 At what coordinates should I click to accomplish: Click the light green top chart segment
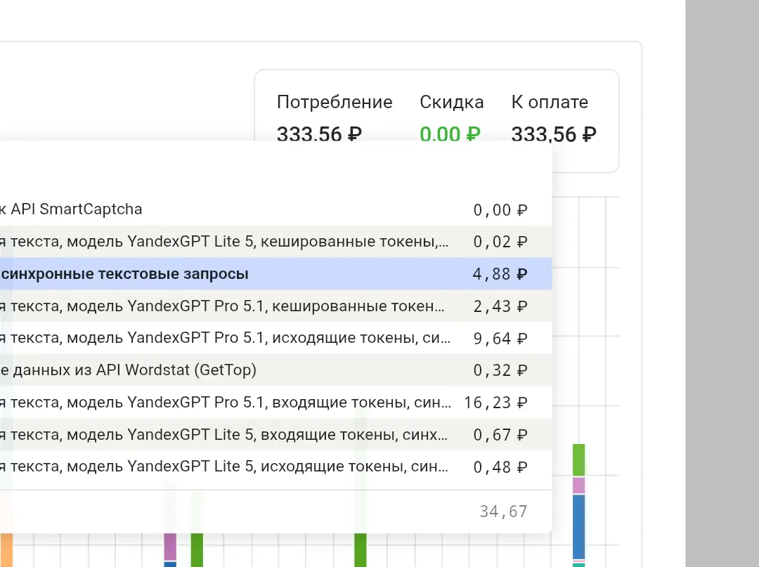click(578, 460)
